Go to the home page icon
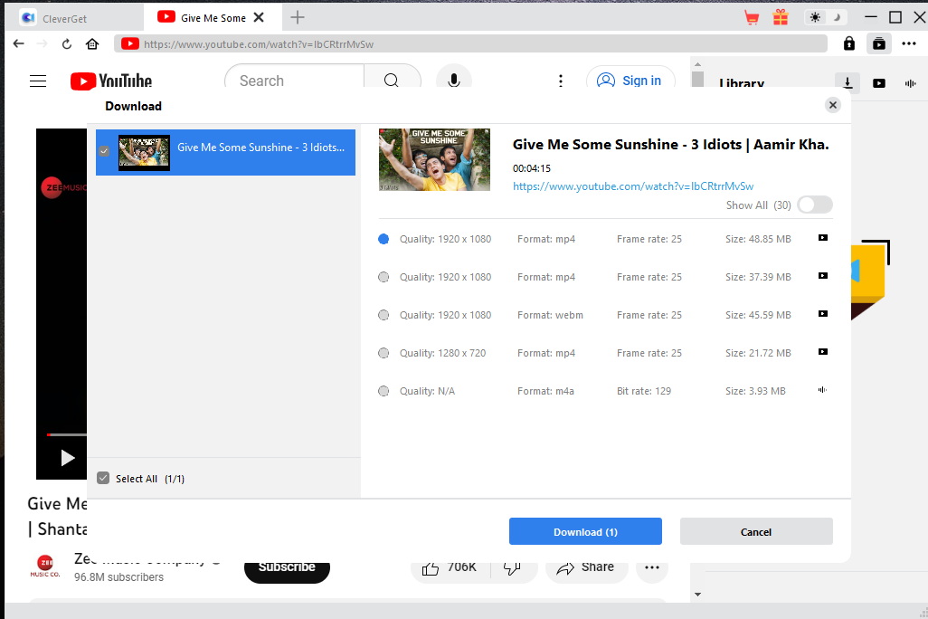 tap(92, 43)
